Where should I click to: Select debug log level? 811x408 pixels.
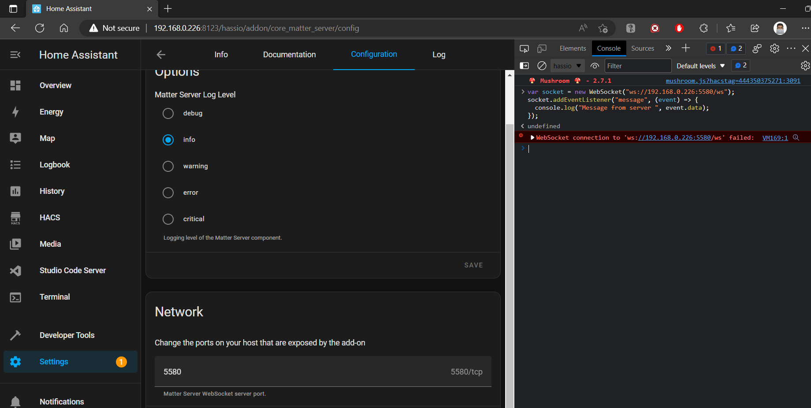(x=168, y=113)
